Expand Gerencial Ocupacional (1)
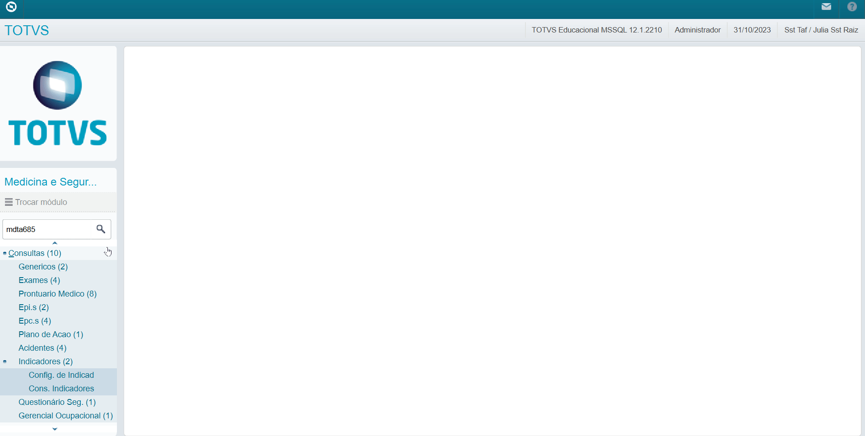 point(65,416)
